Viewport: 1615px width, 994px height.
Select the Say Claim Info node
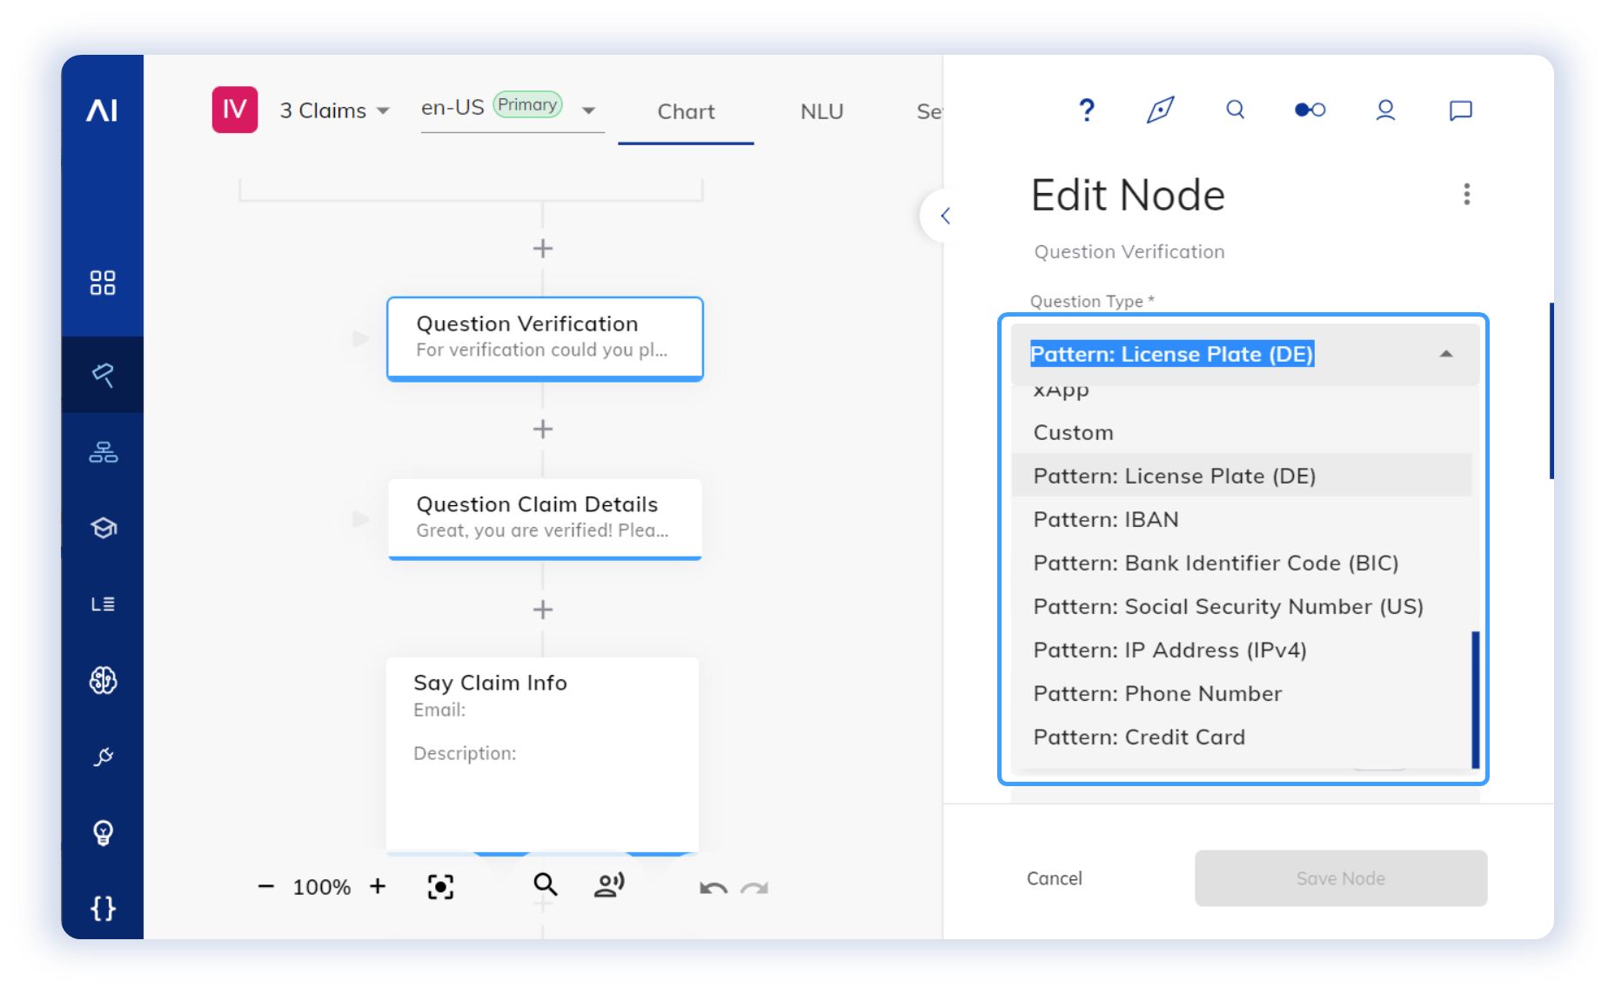tap(542, 755)
